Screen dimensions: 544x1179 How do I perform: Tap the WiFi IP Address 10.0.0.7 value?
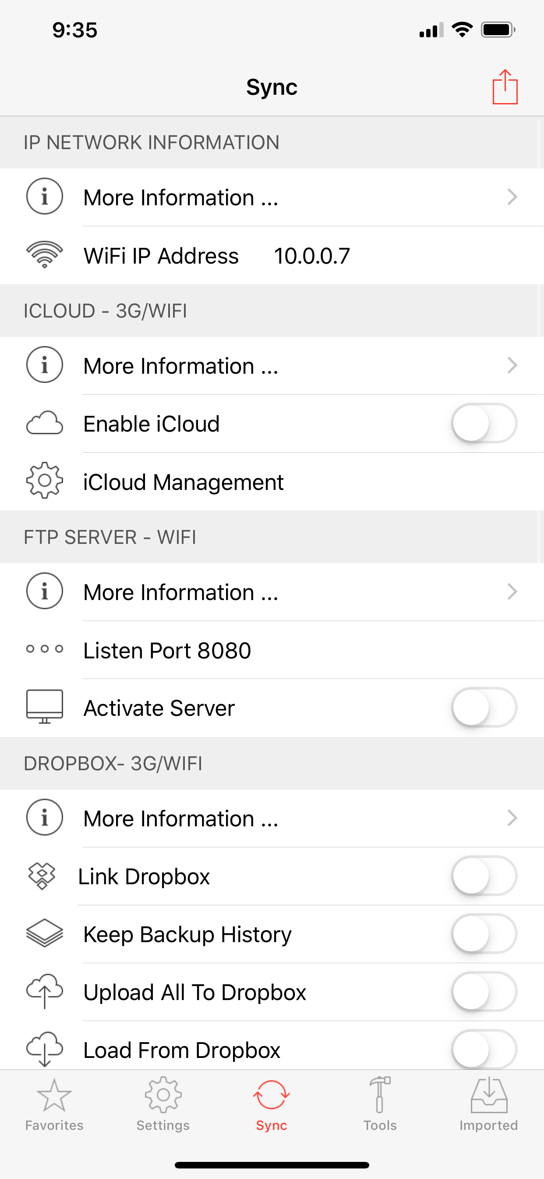(x=312, y=256)
